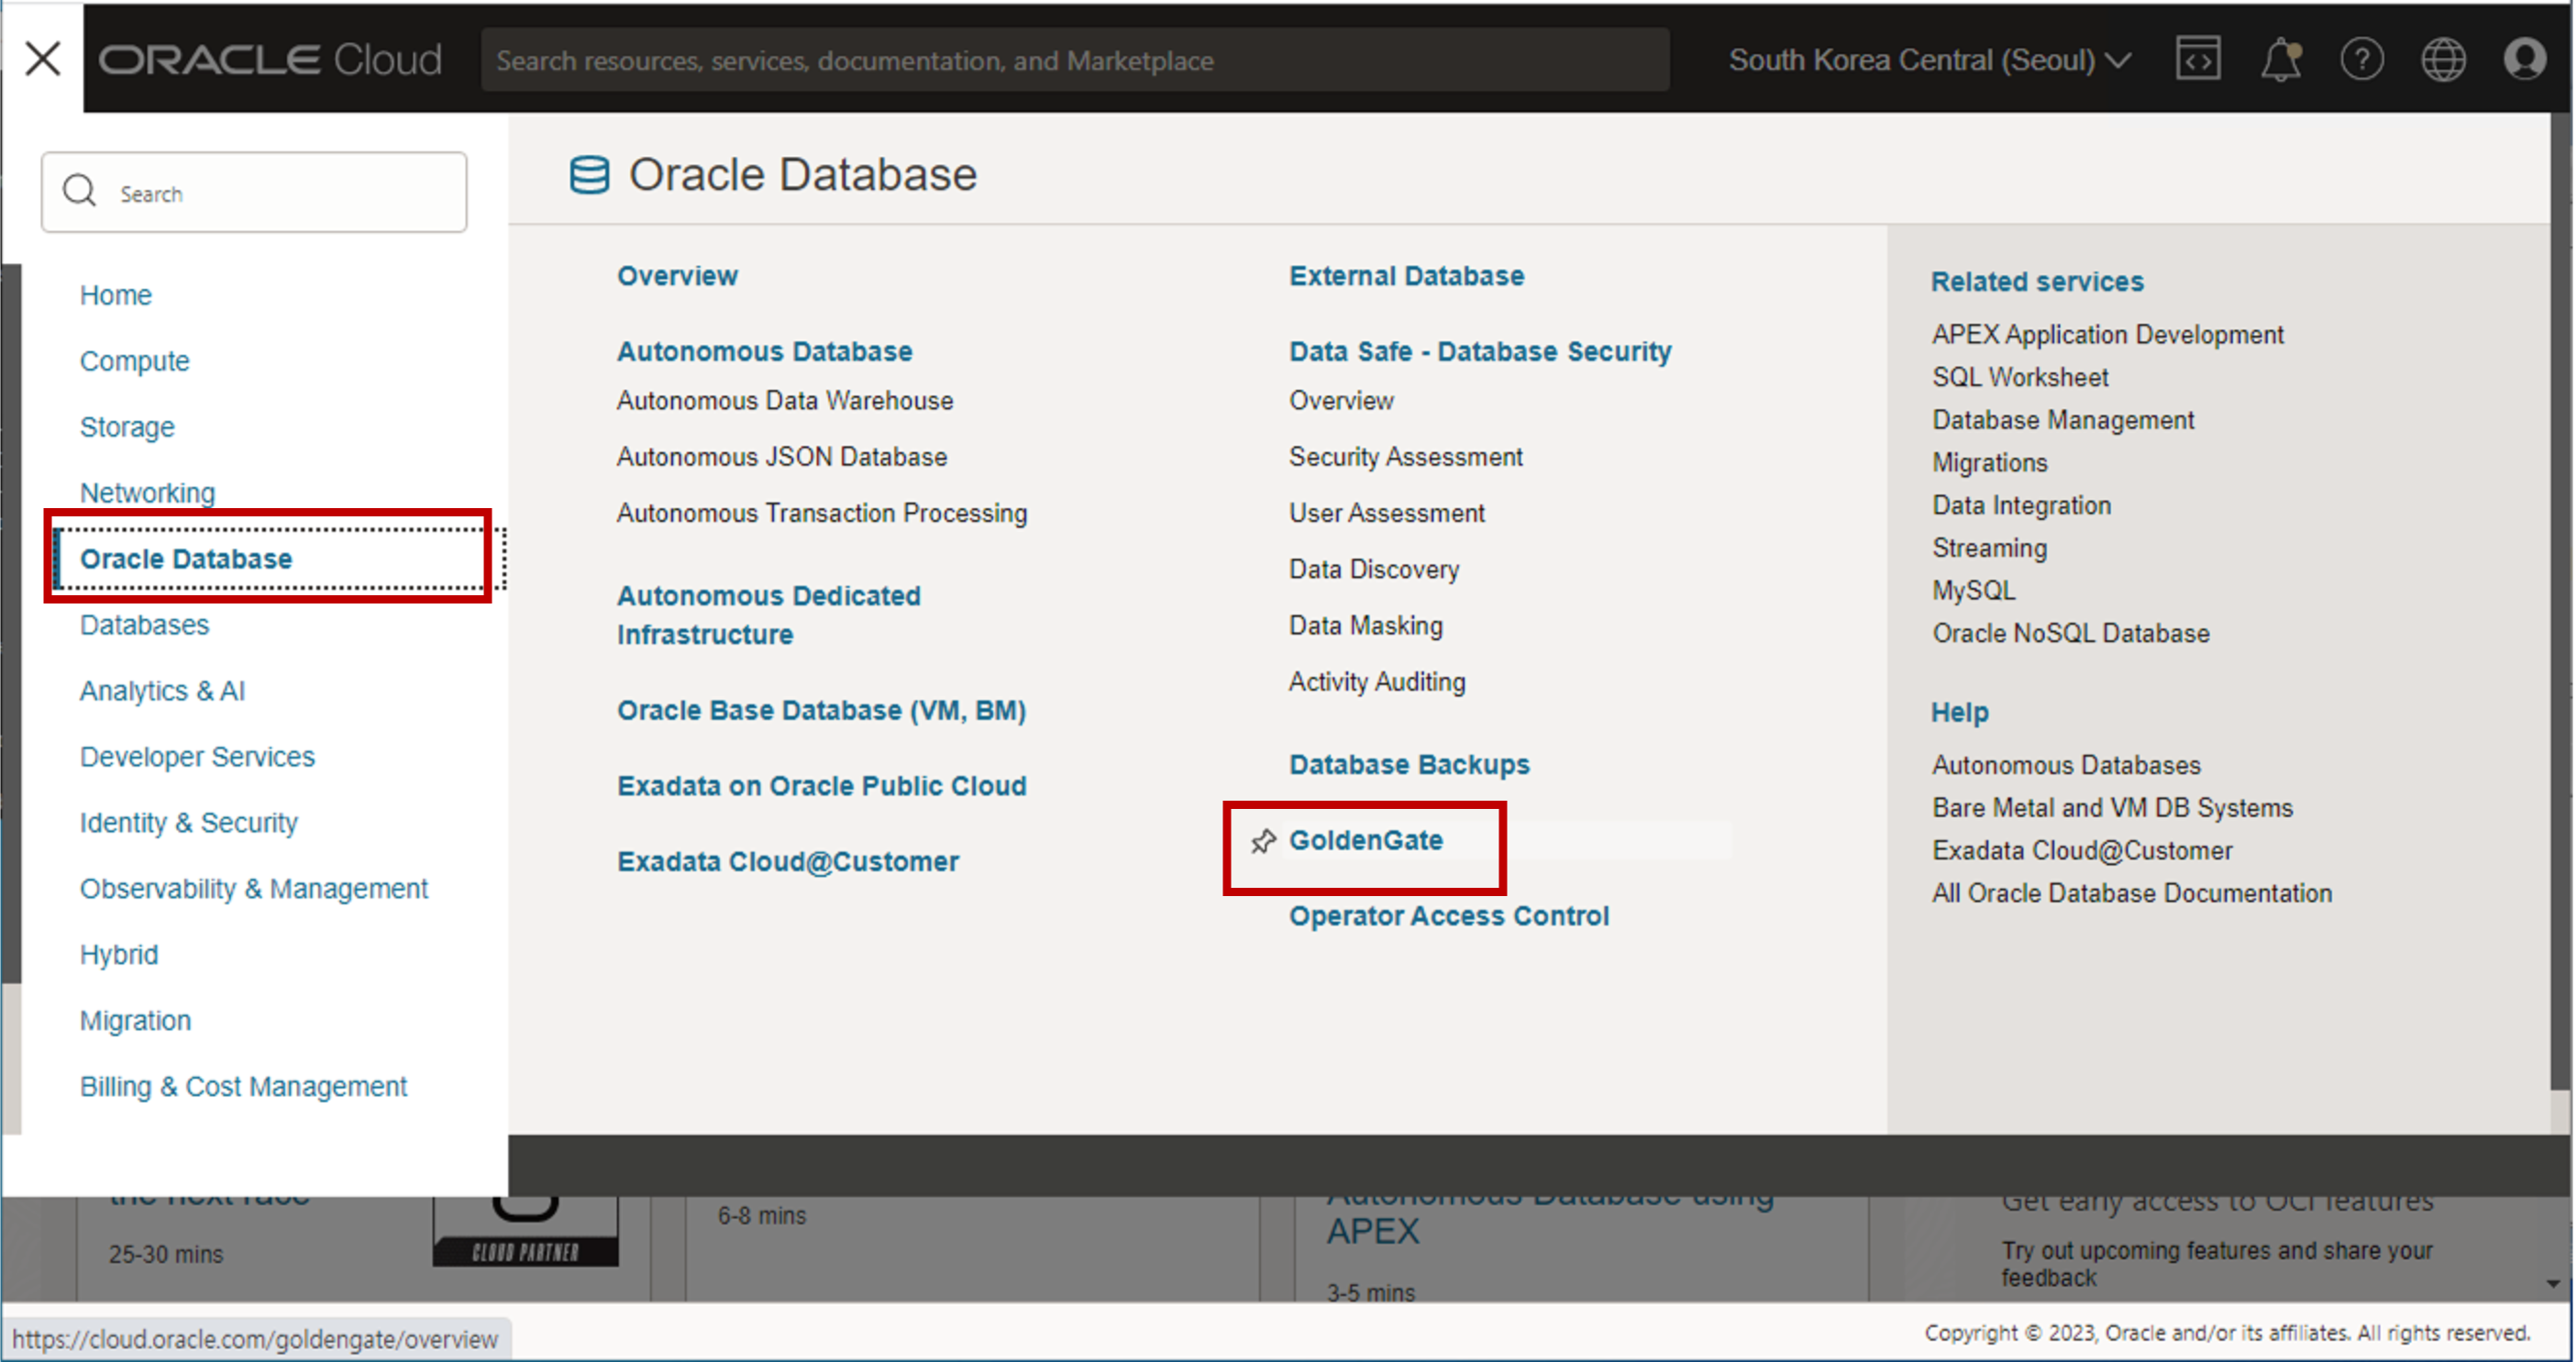
Task: Open the GoldenGate service link
Action: click(1366, 841)
